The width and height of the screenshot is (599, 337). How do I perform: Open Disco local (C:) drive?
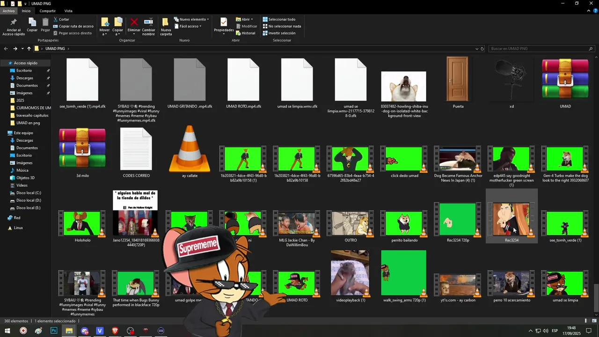pyautogui.click(x=29, y=193)
